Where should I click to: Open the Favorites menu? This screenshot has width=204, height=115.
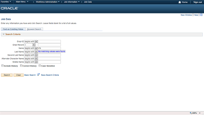[x=6, y=2]
